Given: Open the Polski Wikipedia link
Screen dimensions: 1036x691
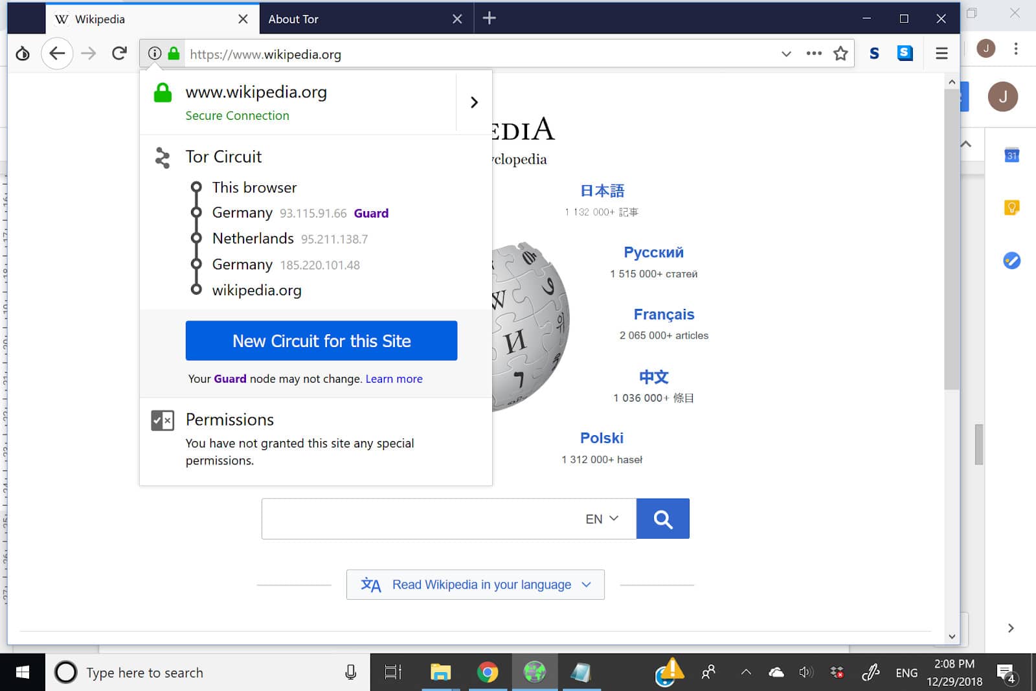Looking at the screenshot, I should [x=602, y=438].
